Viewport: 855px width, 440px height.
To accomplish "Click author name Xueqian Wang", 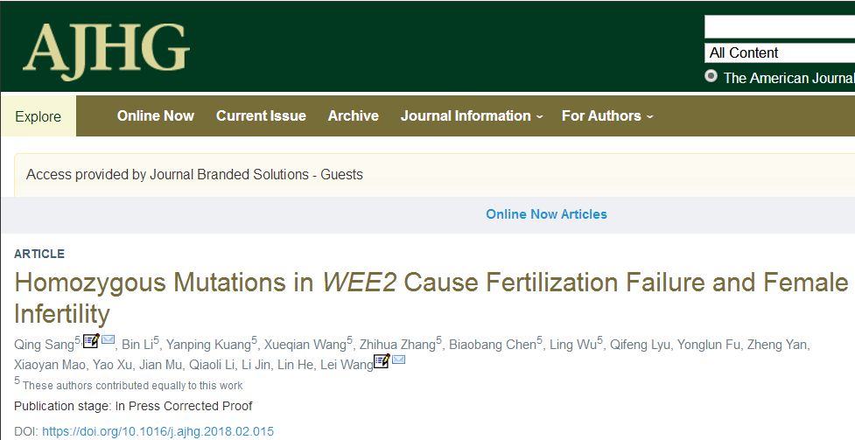I will 305,346.
